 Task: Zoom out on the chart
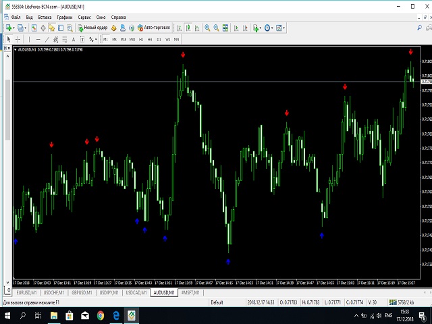click(216, 28)
